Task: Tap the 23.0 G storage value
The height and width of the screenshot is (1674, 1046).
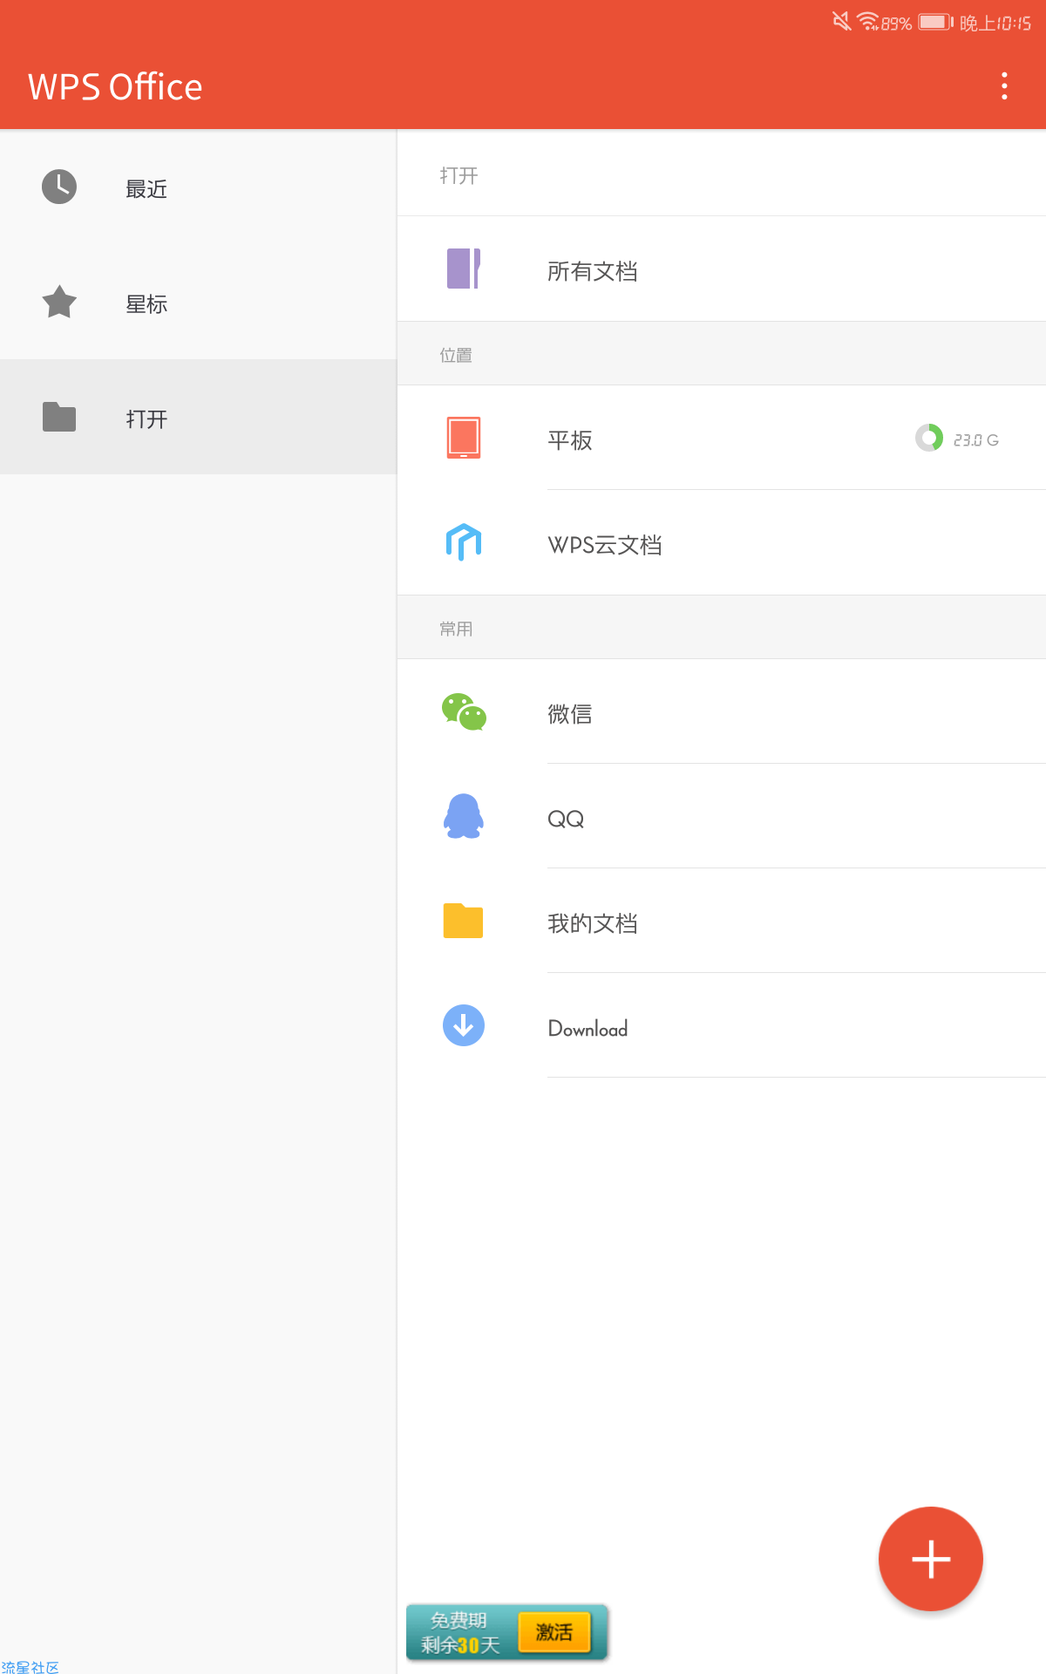Action: point(975,440)
